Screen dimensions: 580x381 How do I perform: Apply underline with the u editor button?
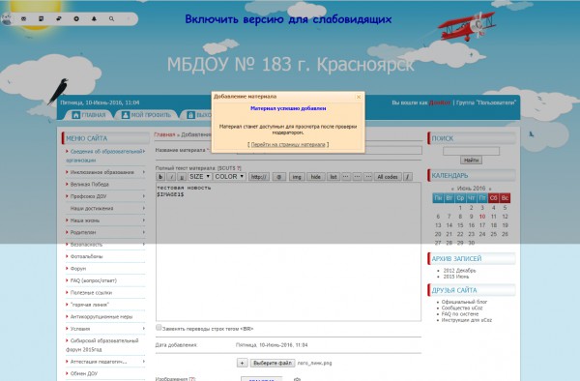pyautogui.click(x=182, y=177)
